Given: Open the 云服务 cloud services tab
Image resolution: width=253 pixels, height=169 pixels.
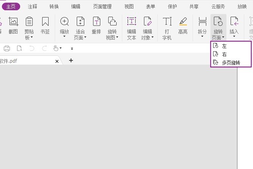Looking at the screenshot, I should (218, 6).
